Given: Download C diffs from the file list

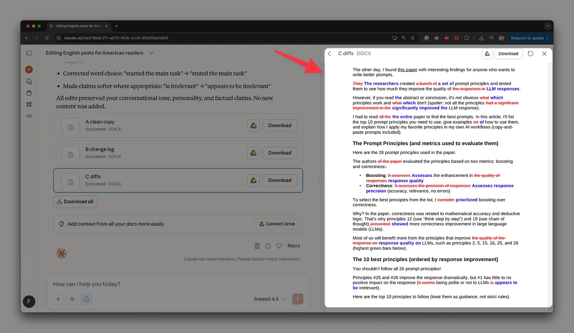Looking at the screenshot, I should coord(280,180).
